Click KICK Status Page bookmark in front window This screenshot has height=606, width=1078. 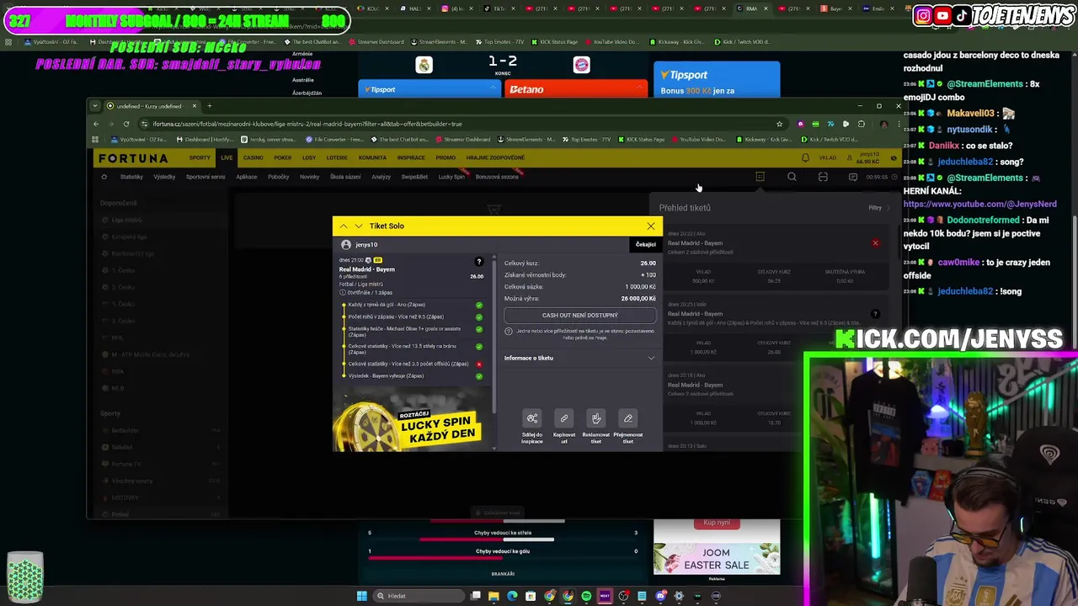[x=642, y=139]
